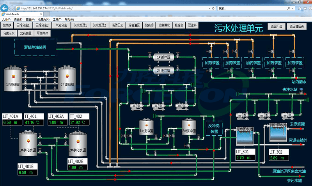Click the 1#净化水罐 tank icon

pyautogui.click(x=28, y=144)
